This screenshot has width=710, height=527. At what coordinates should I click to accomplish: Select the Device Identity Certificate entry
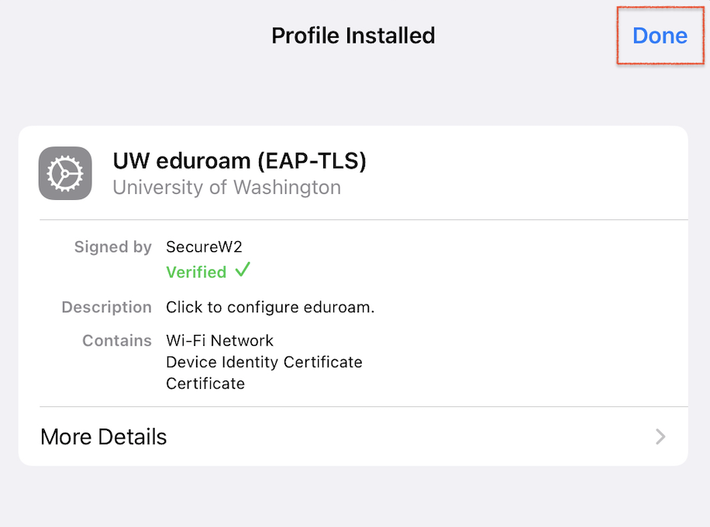pyautogui.click(x=264, y=362)
